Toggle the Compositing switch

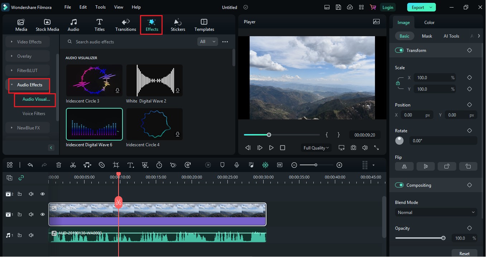click(x=399, y=185)
